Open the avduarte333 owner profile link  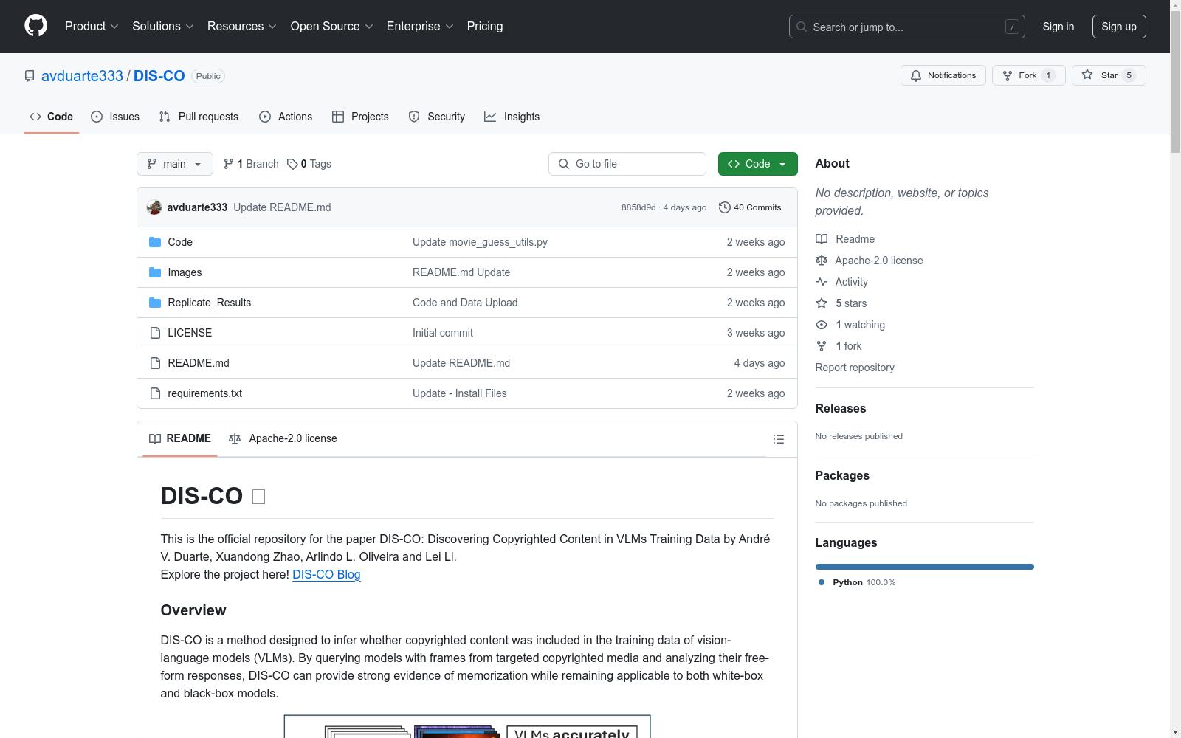point(82,76)
